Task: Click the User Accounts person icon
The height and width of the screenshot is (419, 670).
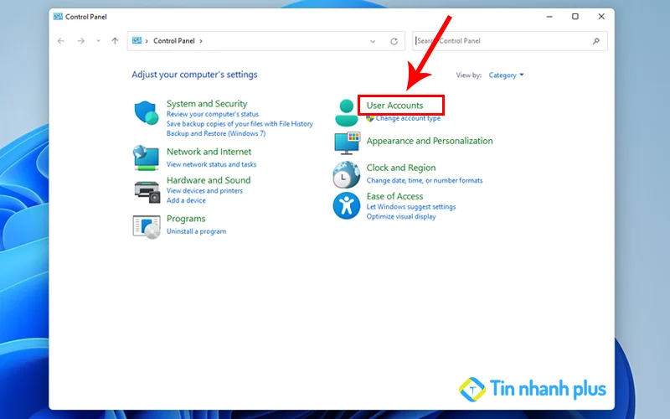Action: tap(346, 112)
